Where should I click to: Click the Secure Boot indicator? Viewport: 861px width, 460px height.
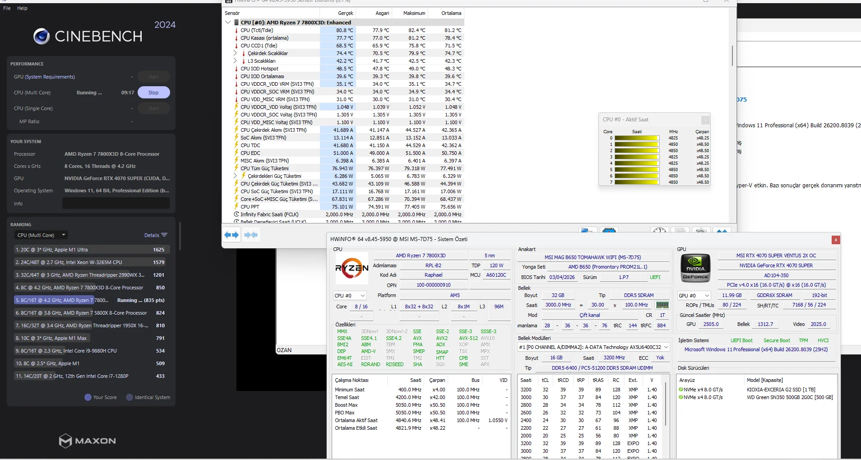[x=777, y=340]
